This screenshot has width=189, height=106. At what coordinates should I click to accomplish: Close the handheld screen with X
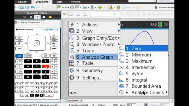tap(166, 24)
